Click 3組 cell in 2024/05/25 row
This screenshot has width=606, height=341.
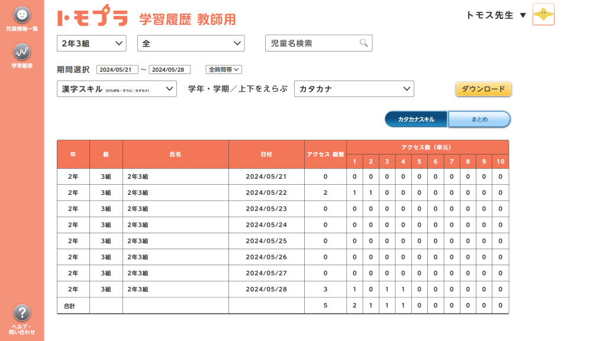coord(106,241)
